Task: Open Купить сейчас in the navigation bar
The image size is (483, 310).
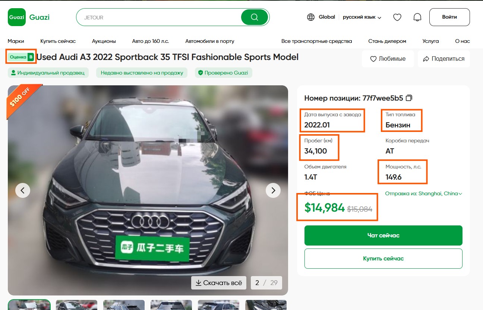Action: click(x=58, y=41)
